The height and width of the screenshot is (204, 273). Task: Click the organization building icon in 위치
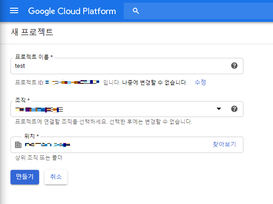(18, 145)
